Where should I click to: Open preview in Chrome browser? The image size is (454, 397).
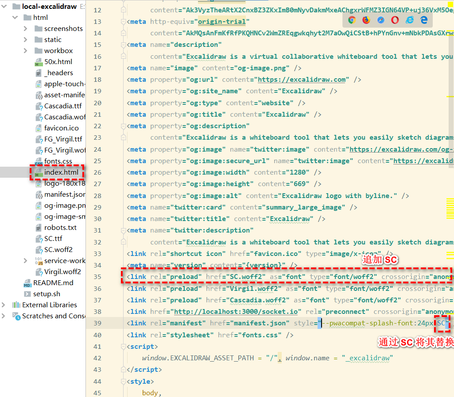point(352,20)
